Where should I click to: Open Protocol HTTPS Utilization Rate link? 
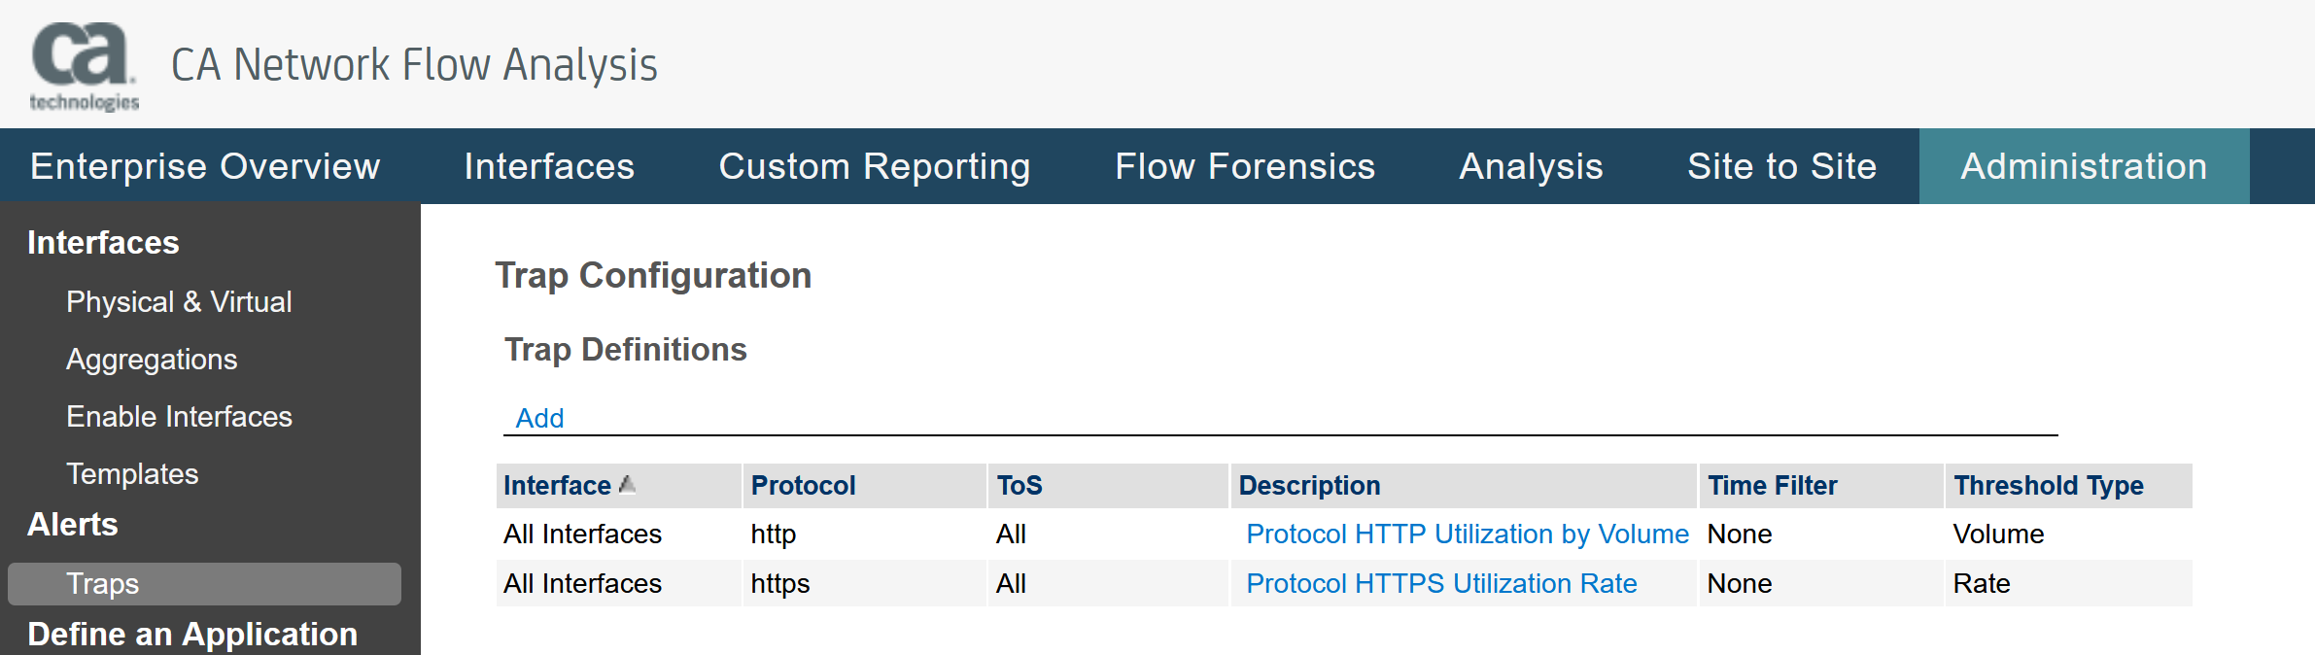pos(1441,584)
